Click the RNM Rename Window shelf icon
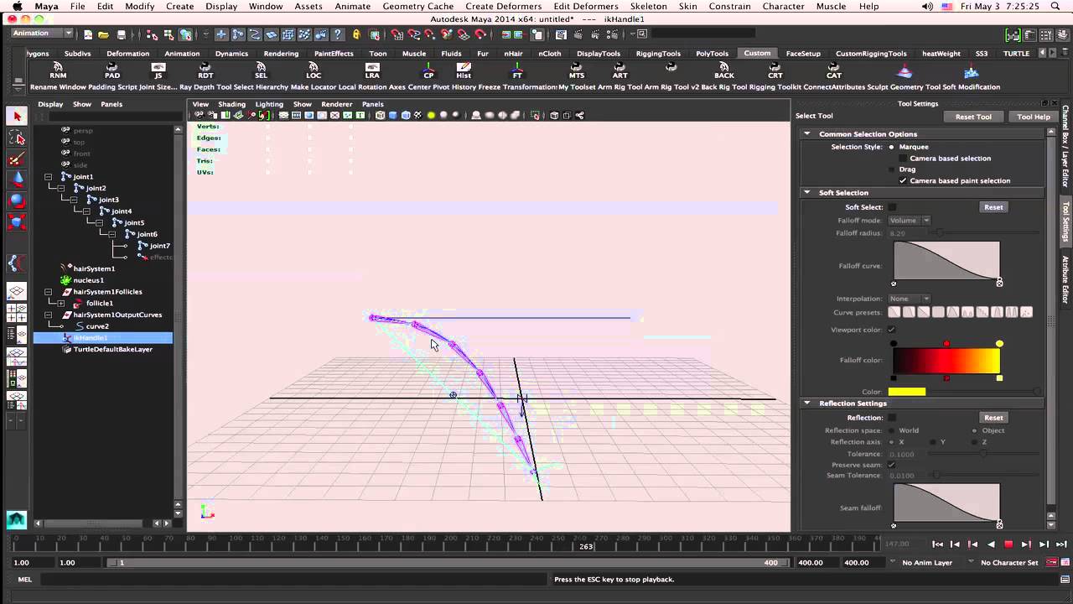Screen dimensions: 1073x604 [57, 70]
